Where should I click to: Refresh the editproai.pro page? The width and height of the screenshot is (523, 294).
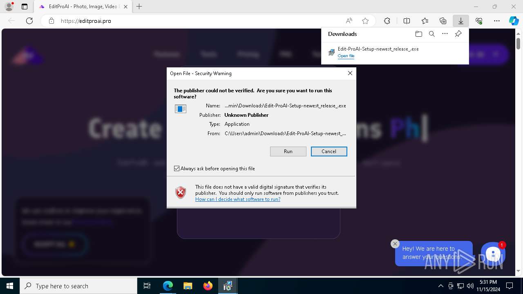(29, 21)
